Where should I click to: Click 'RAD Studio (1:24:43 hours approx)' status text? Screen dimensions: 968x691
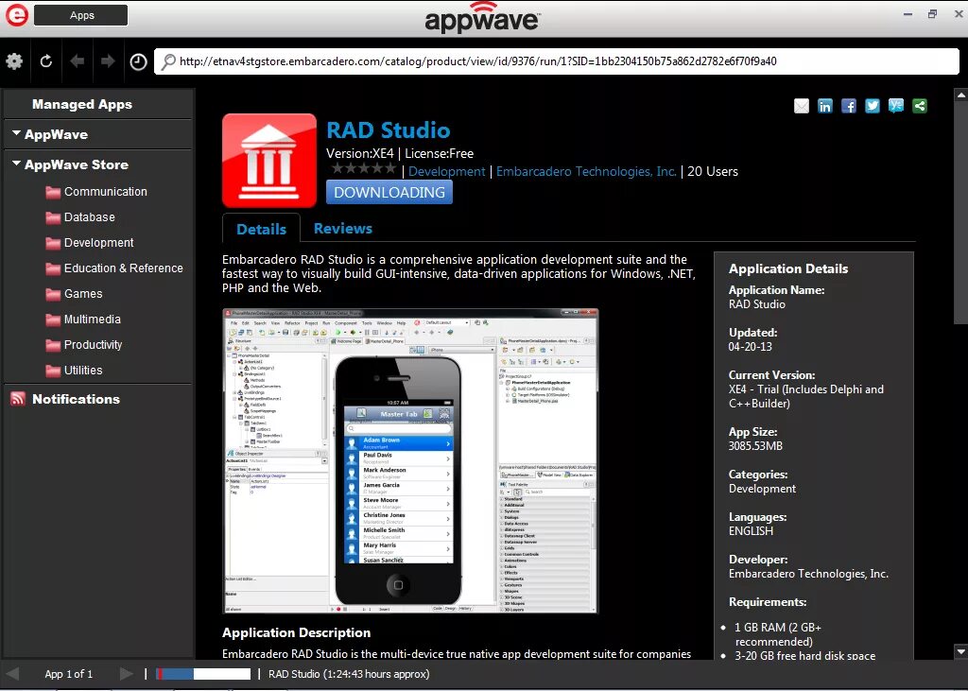(x=349, y=674)
